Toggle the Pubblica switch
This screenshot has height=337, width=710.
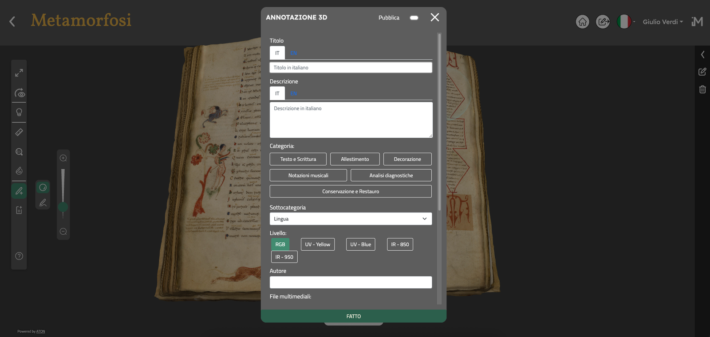pyautogui.click(x=414, y=18)
